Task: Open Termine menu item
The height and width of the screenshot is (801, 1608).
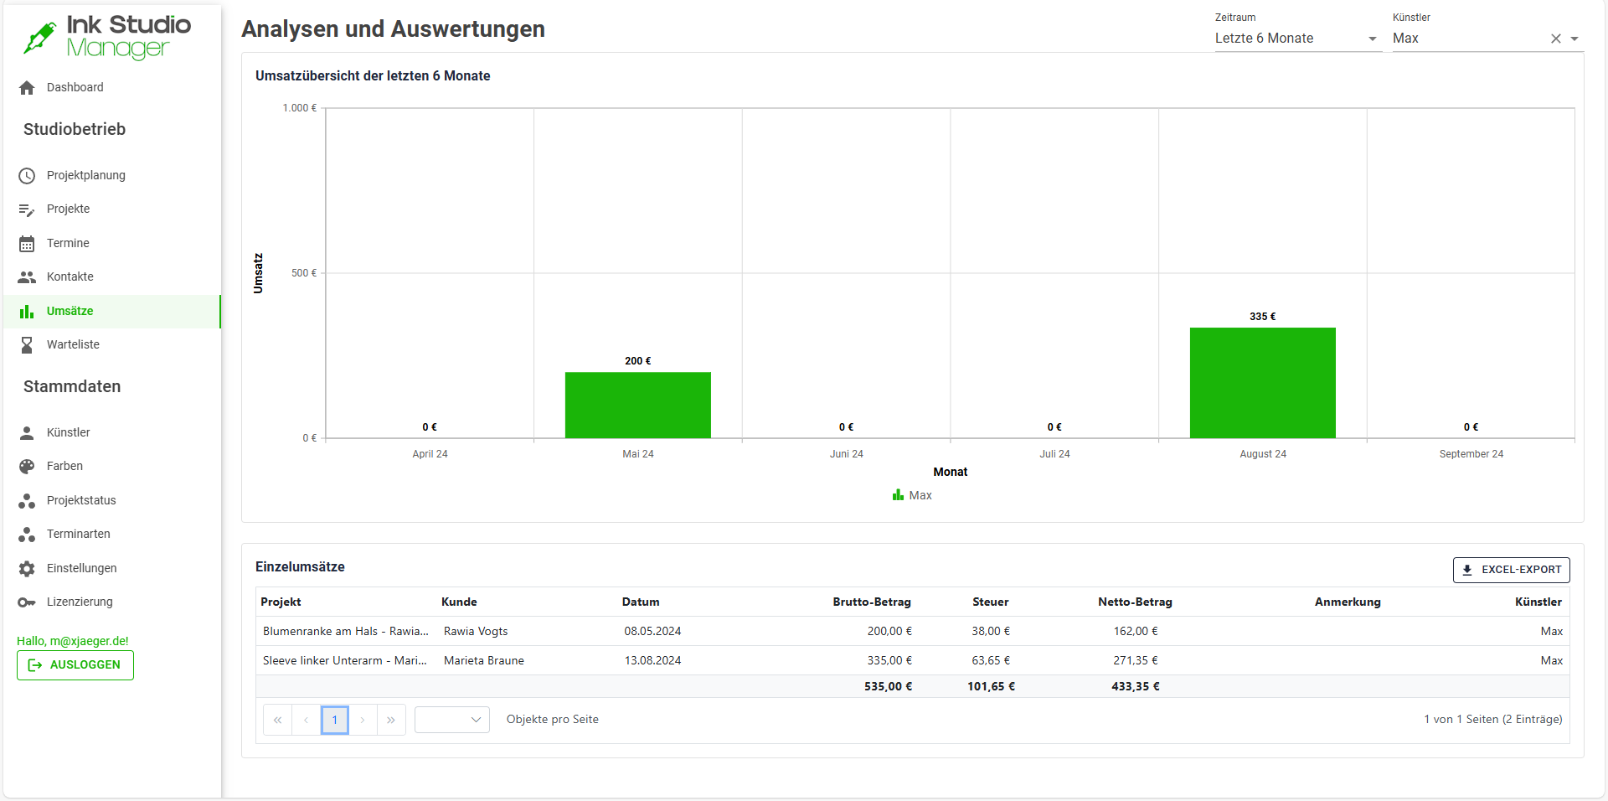Action: [x=112, y=244]
